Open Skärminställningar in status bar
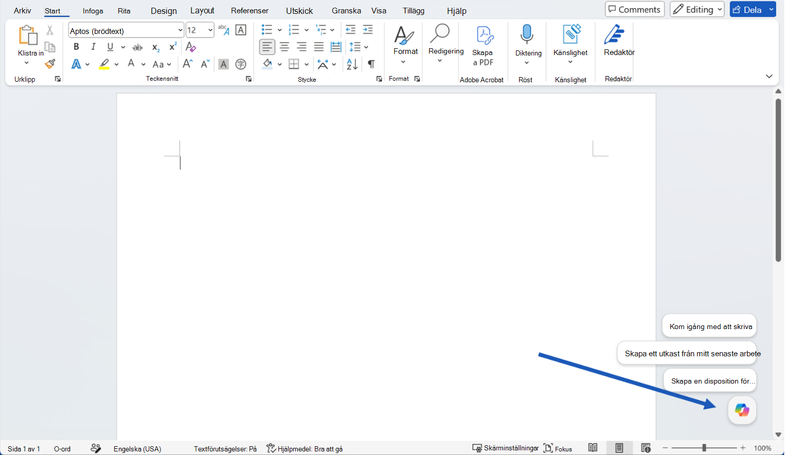 [x=506, y=448]
